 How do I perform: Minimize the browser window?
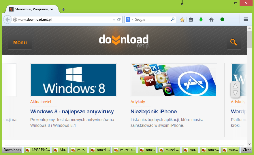click(228, 3)
